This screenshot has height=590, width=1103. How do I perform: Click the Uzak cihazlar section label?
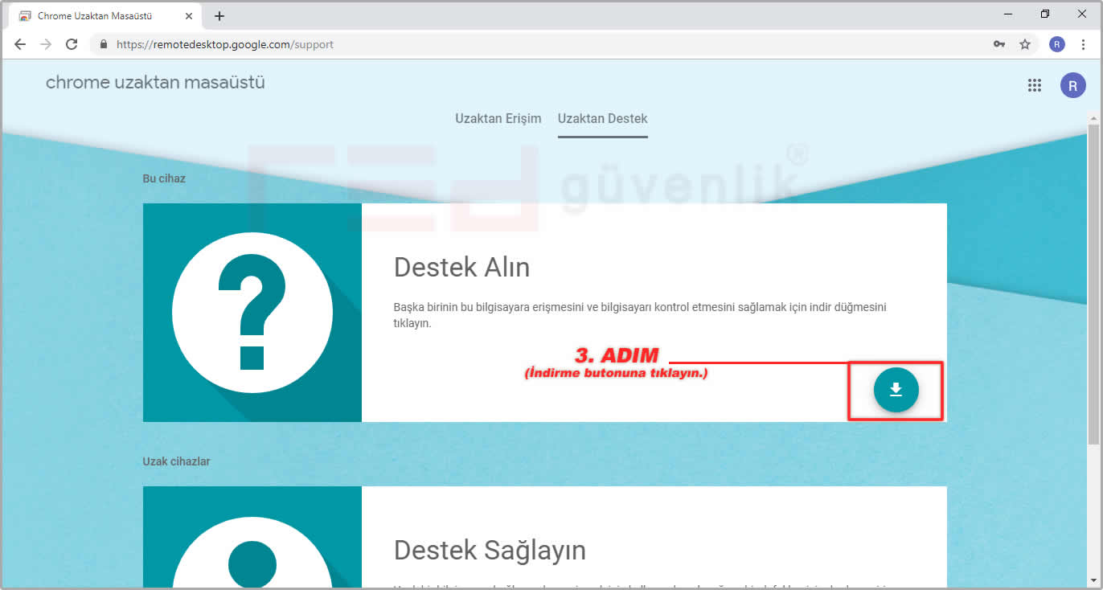(x=176, y=461)
